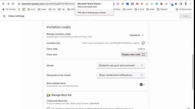Open the Chrome profile avatar

[186, 4]
